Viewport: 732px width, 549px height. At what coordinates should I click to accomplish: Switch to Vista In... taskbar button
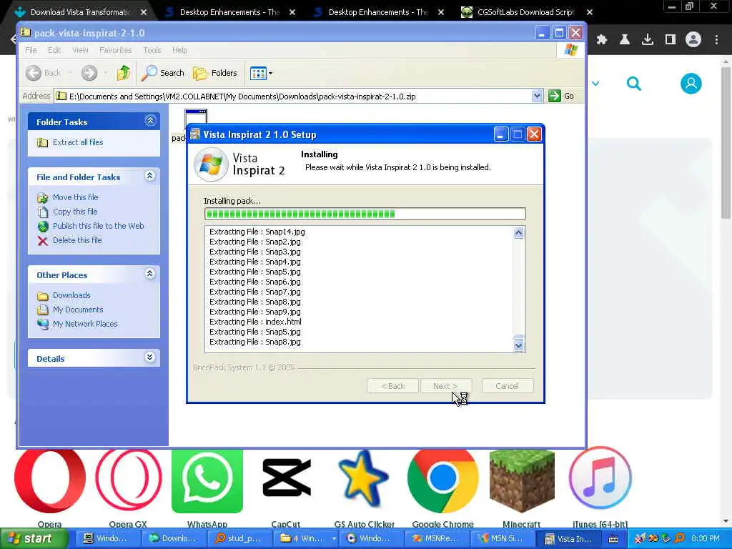569,539
